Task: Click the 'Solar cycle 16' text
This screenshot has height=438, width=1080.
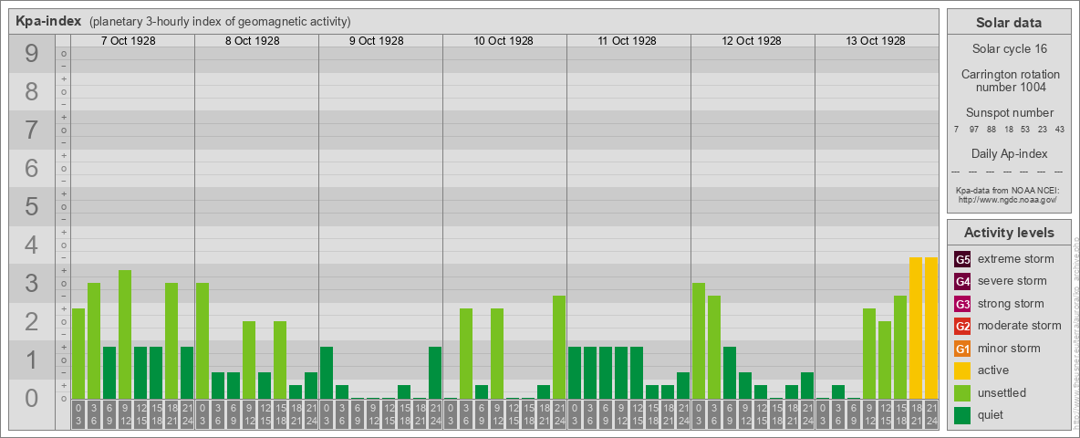Action: (1009, 49)
